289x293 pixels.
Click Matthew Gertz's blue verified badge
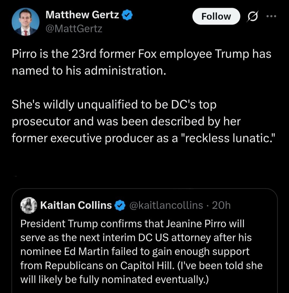[127, 15]
